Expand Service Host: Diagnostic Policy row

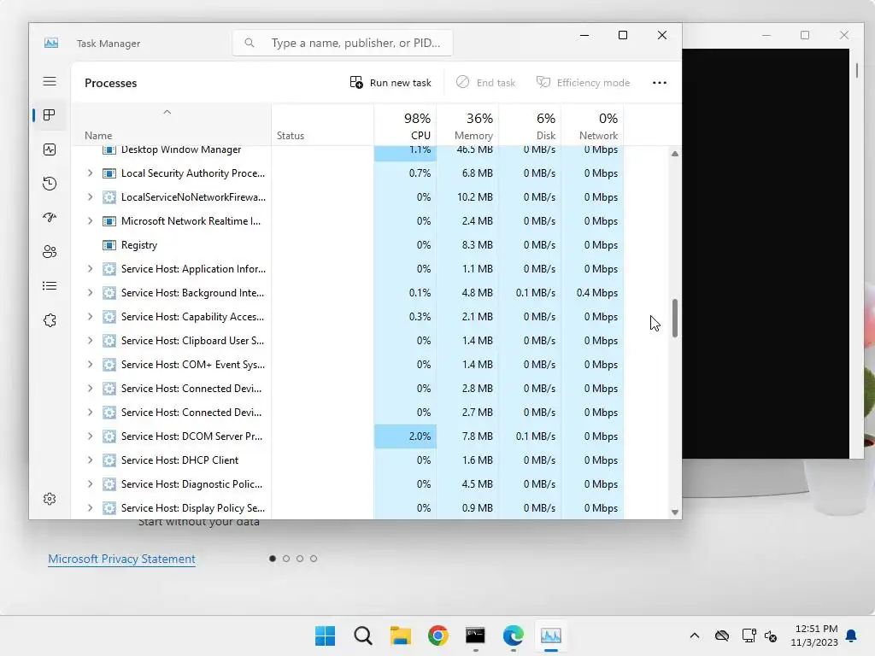90,484
